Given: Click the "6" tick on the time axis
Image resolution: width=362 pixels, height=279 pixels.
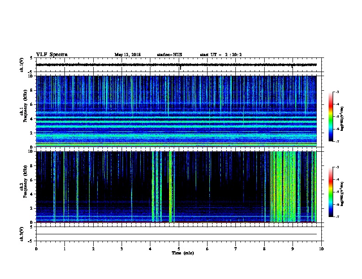Looking at the screenshot, I should pyautogui.click(x=208, y=249).
